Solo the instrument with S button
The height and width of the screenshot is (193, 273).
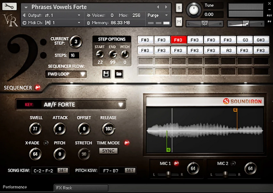179,8
